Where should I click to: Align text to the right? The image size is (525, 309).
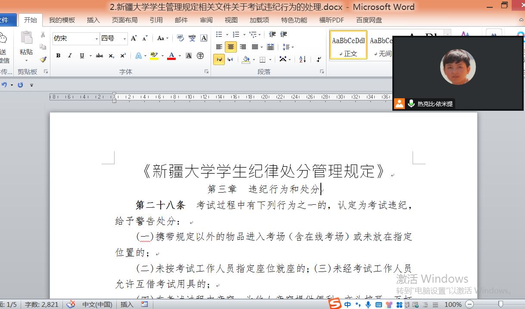(243, 47)
